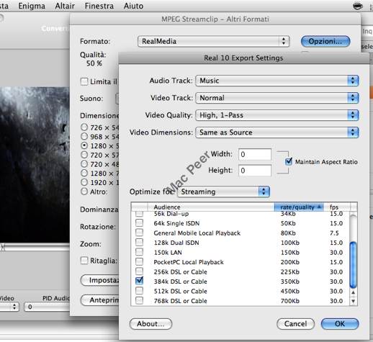The width and height of the screenshot is (373, 342).
Task: Open the Video Quality dropdown
Action: (x=277, y=115)
